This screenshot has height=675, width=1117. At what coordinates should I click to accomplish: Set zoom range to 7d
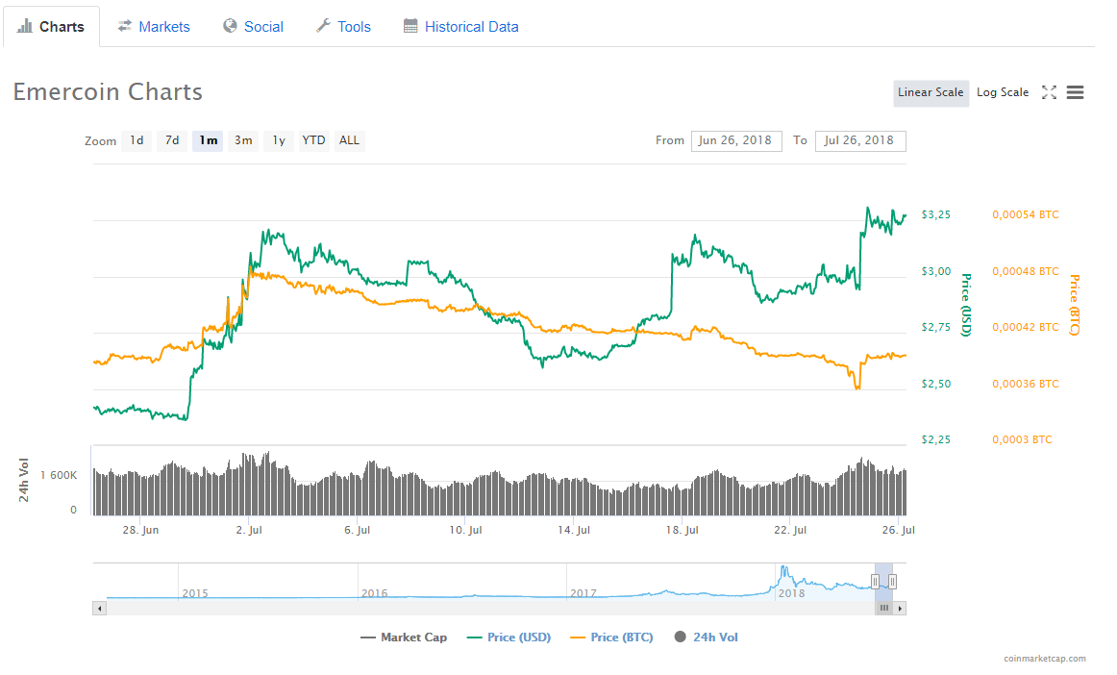[x=172, y=140]
